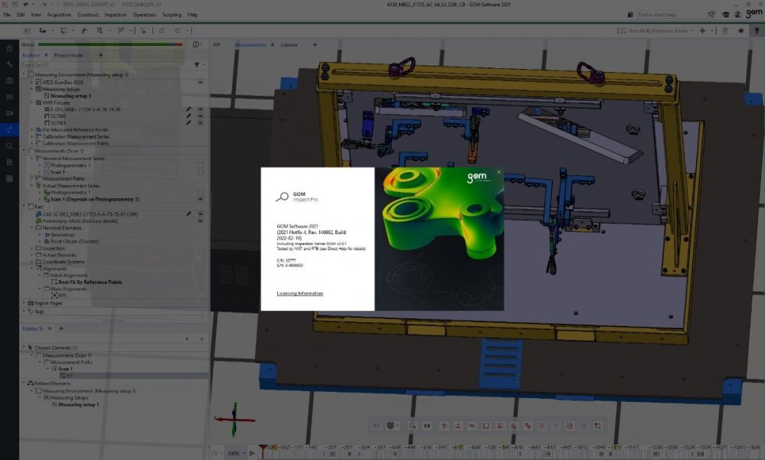This screenshot has width=765, height=460.
Task: Switch to the Camera view tab
Action: [289, 45]
